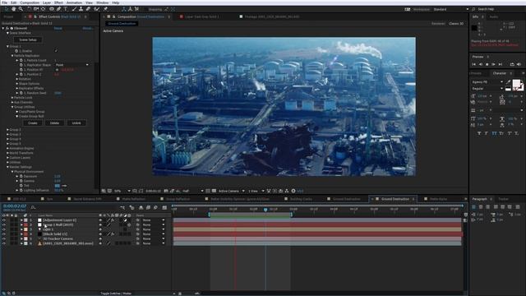
Task: Open the Replicator Shape dropdown
Action: 72,65
